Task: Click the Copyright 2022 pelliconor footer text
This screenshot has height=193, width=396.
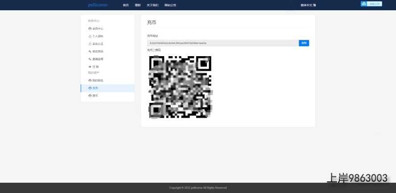Action: coord(198,188)
